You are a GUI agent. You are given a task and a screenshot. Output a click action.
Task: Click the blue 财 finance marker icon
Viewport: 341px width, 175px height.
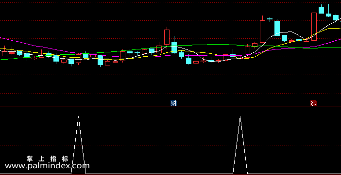tap(173, 103)
